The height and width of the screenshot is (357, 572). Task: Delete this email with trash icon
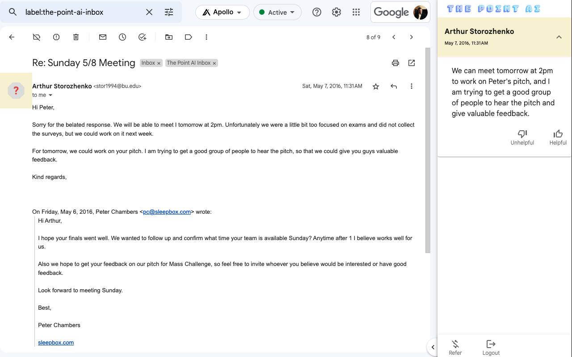click(76, 37)
